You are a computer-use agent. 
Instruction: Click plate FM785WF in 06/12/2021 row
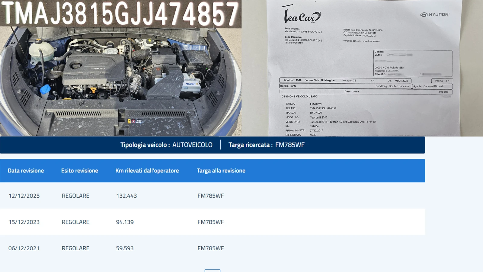tap(211, 248)
